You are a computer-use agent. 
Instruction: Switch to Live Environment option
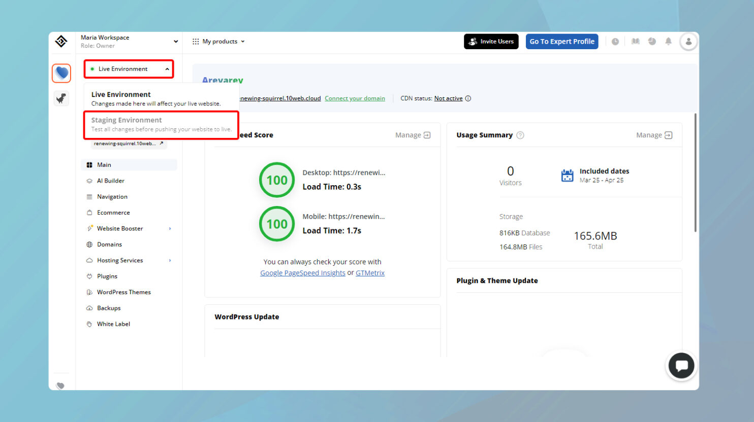pyautogui.click(x=121, y=94)
